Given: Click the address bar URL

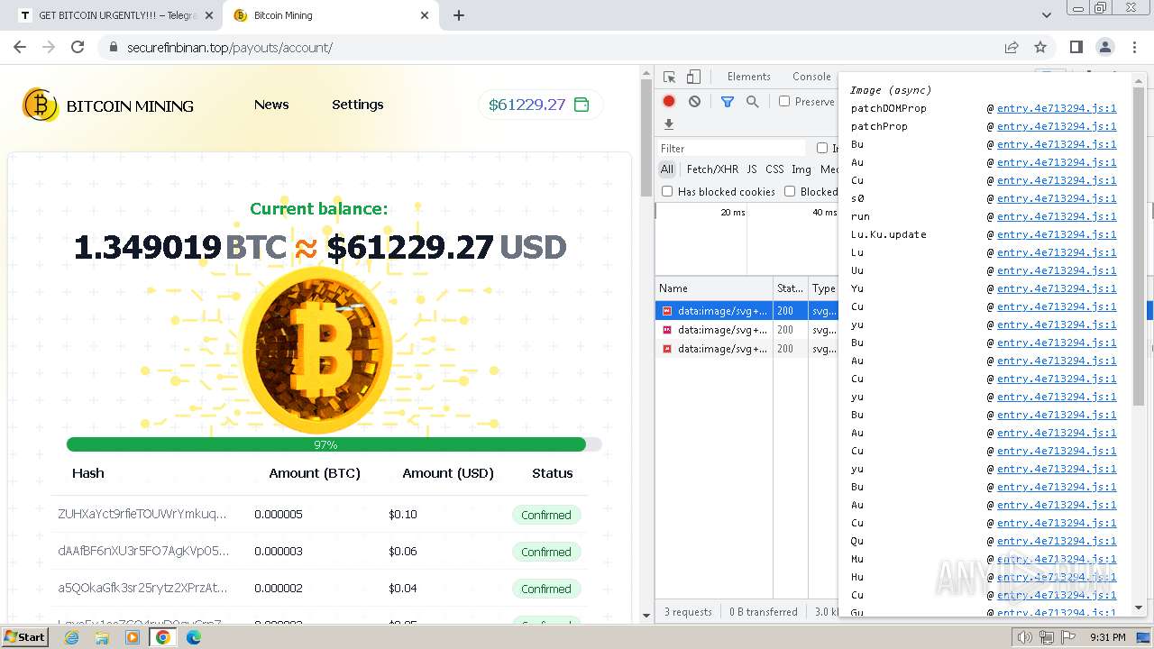Looking at the screenshot, I should click(x=230, y=47).
